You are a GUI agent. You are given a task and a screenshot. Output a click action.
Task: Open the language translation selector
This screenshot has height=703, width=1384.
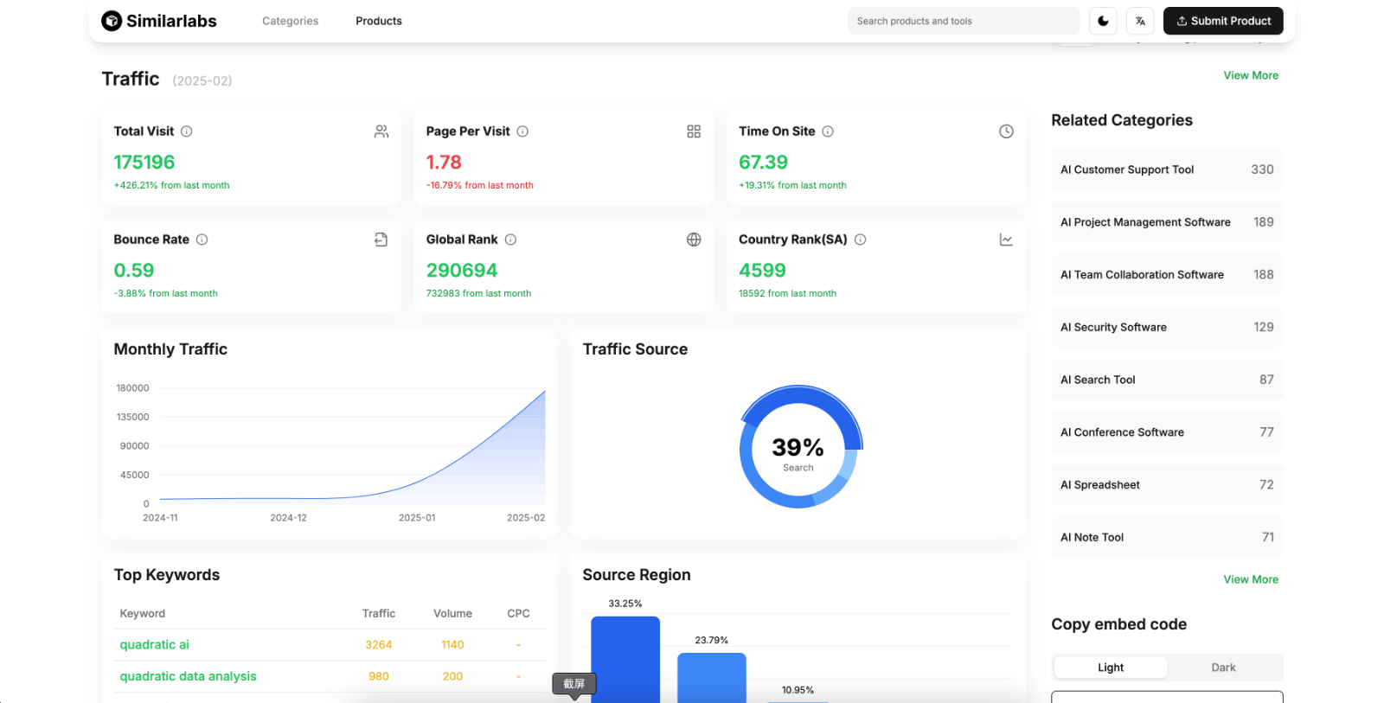pyautogui.click(x=1140, y=21)
